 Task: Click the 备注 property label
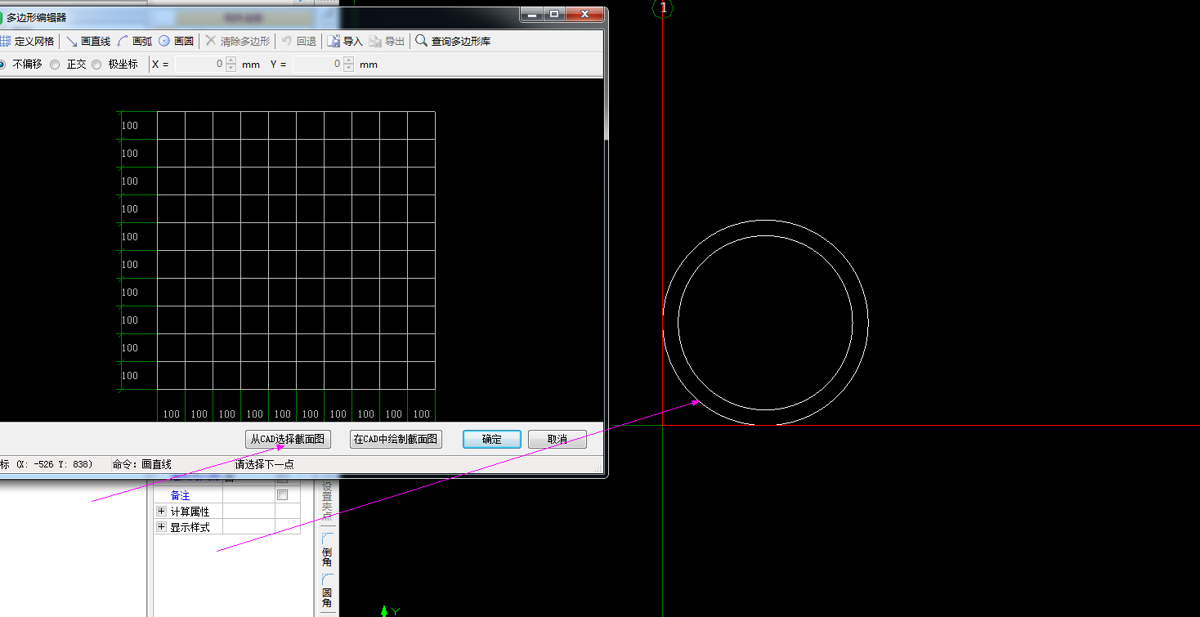(180, 496)
